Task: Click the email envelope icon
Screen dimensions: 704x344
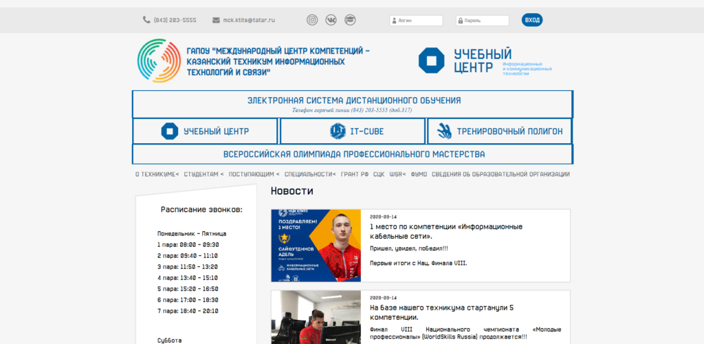Action: [216, 20]
